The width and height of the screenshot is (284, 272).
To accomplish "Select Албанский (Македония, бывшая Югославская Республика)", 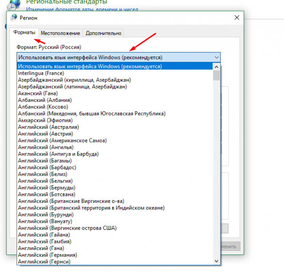I will 115,114.
